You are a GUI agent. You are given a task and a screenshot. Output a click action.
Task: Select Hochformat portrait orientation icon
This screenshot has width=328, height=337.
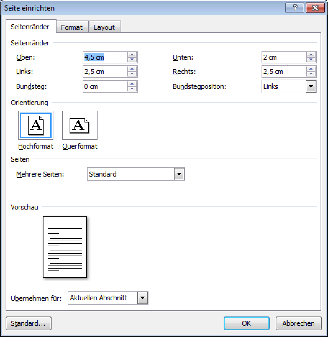(36, 125)
